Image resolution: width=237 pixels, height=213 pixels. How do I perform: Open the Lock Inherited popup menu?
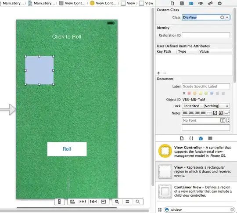pos(206,106)
